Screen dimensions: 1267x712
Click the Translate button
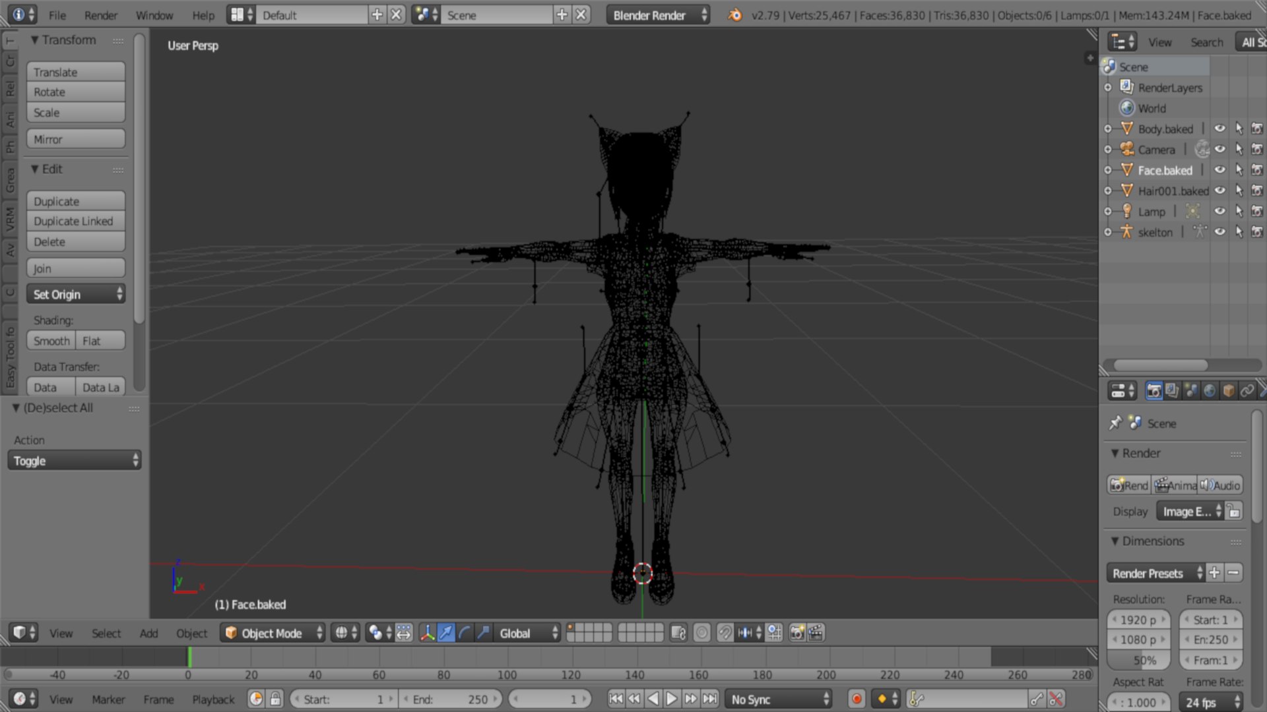point(76,72)
